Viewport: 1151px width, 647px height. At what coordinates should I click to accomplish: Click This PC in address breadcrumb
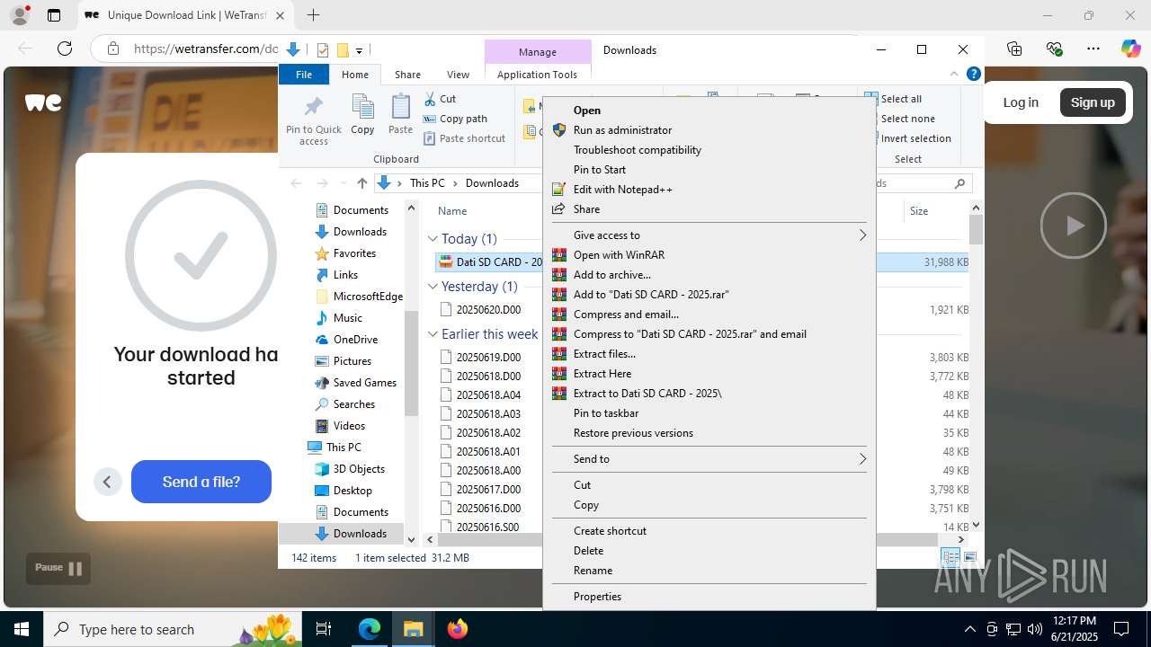tap(427, 182)
